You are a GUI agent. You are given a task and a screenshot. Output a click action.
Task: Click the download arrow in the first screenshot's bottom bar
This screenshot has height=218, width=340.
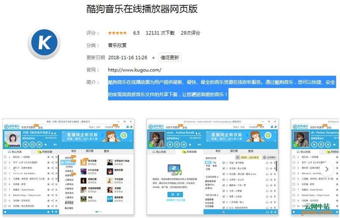(x=52, y=212)
